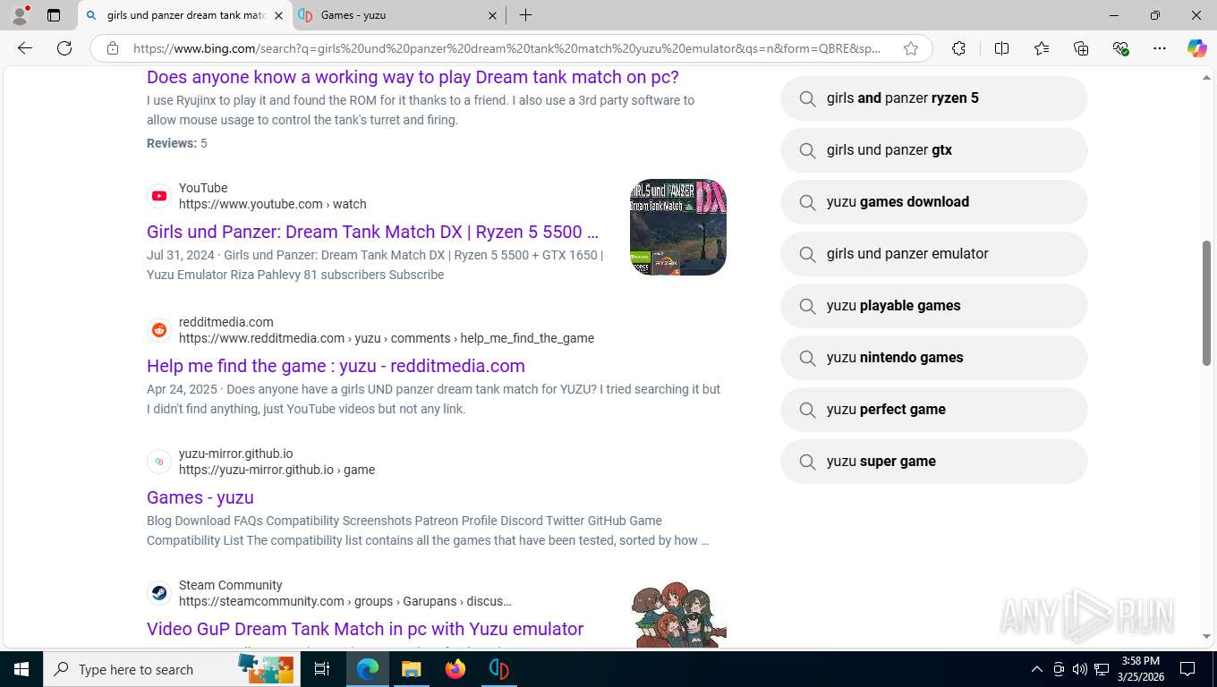This screenshot has height=687, width=1217.
Task: Click the Steam Community favicon
Action: (x=159, y=593)
